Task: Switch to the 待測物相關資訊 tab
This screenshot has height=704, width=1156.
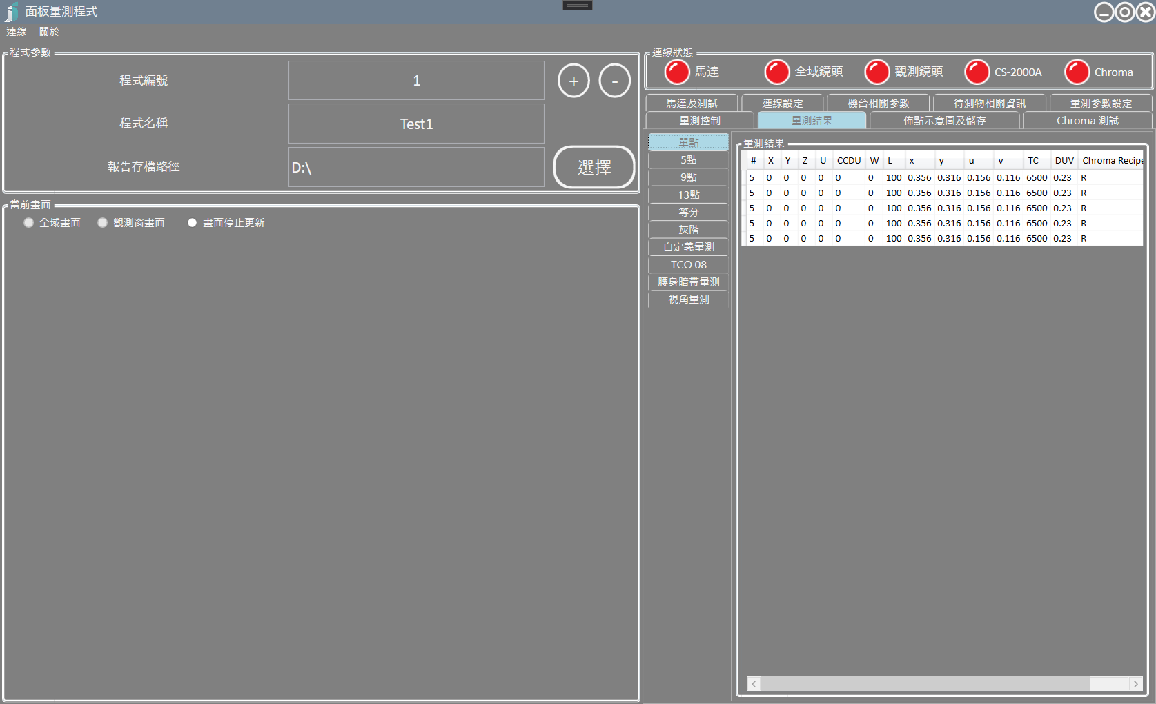Action: [x=990, y=103]
